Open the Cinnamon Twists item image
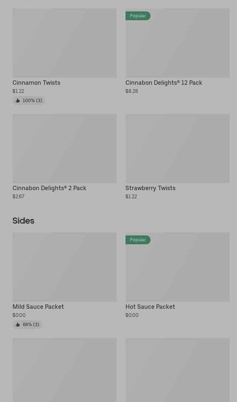Image resolution: width=237 pixels, height=402 pixels. coord(64,43)
